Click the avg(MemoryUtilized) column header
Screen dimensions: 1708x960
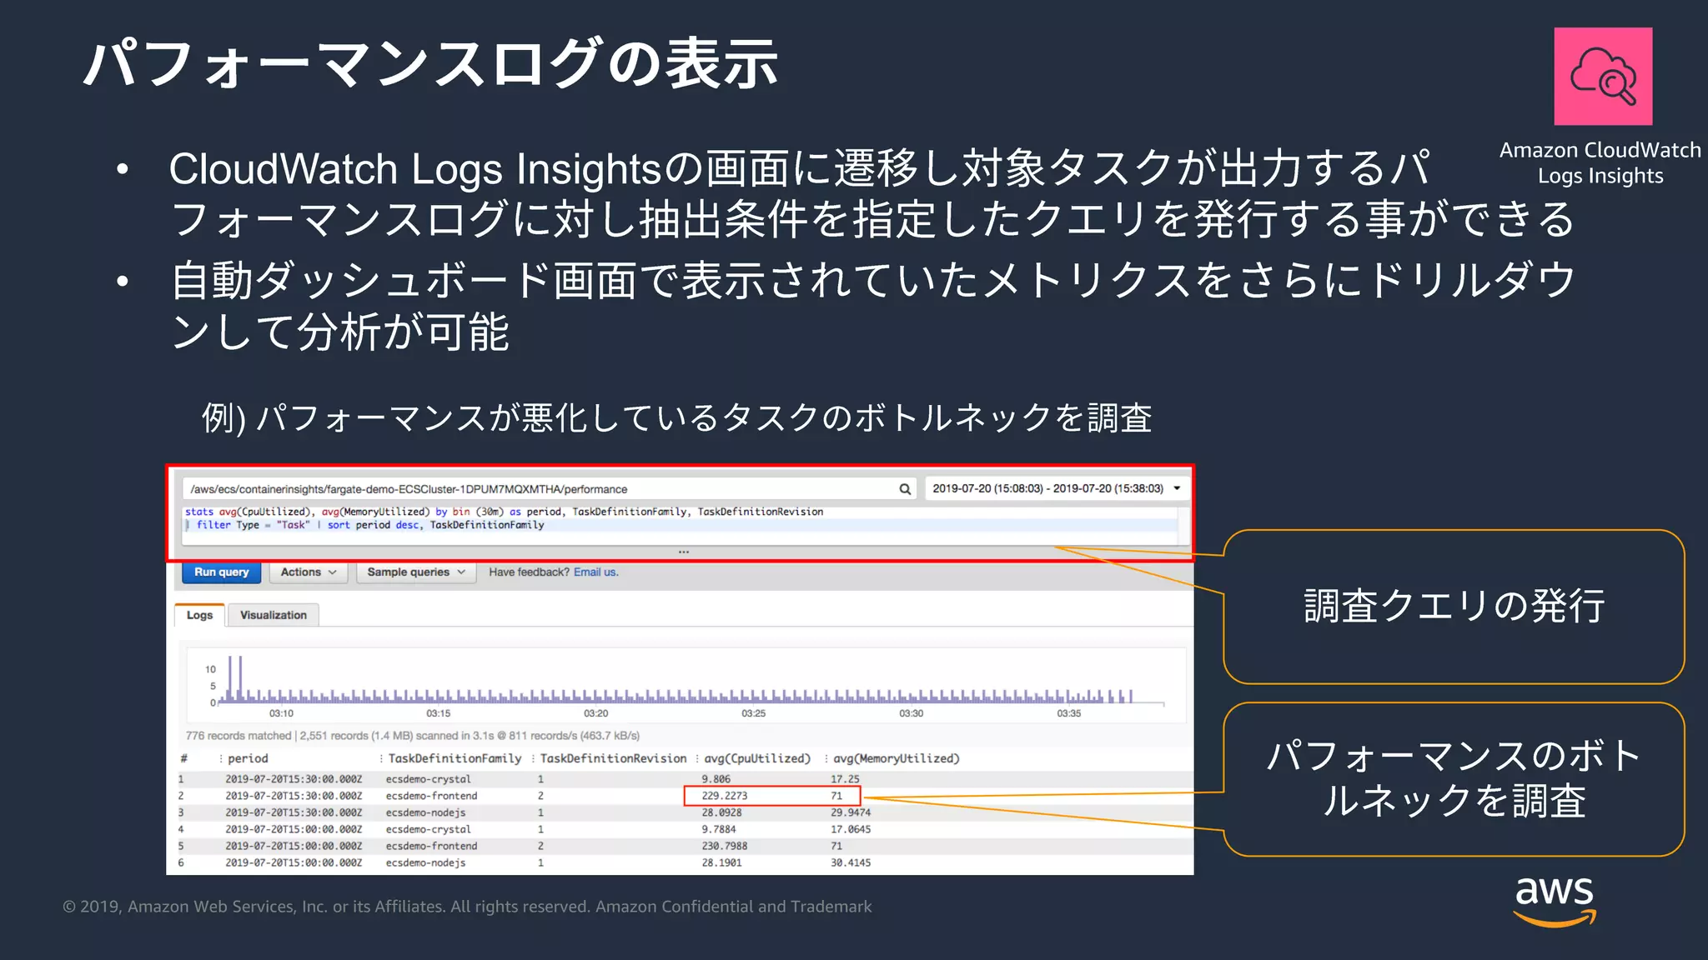pos(897,758)
